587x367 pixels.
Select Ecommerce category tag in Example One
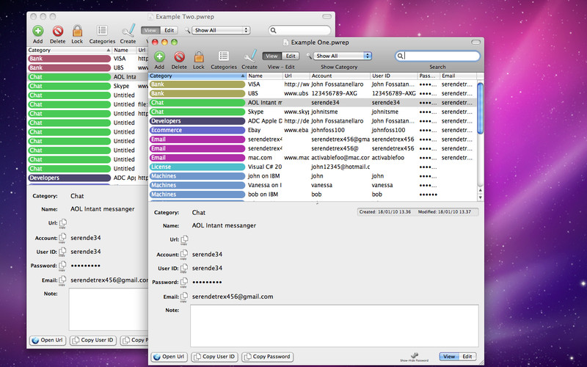pyautogui.click(x=197, y=131)
